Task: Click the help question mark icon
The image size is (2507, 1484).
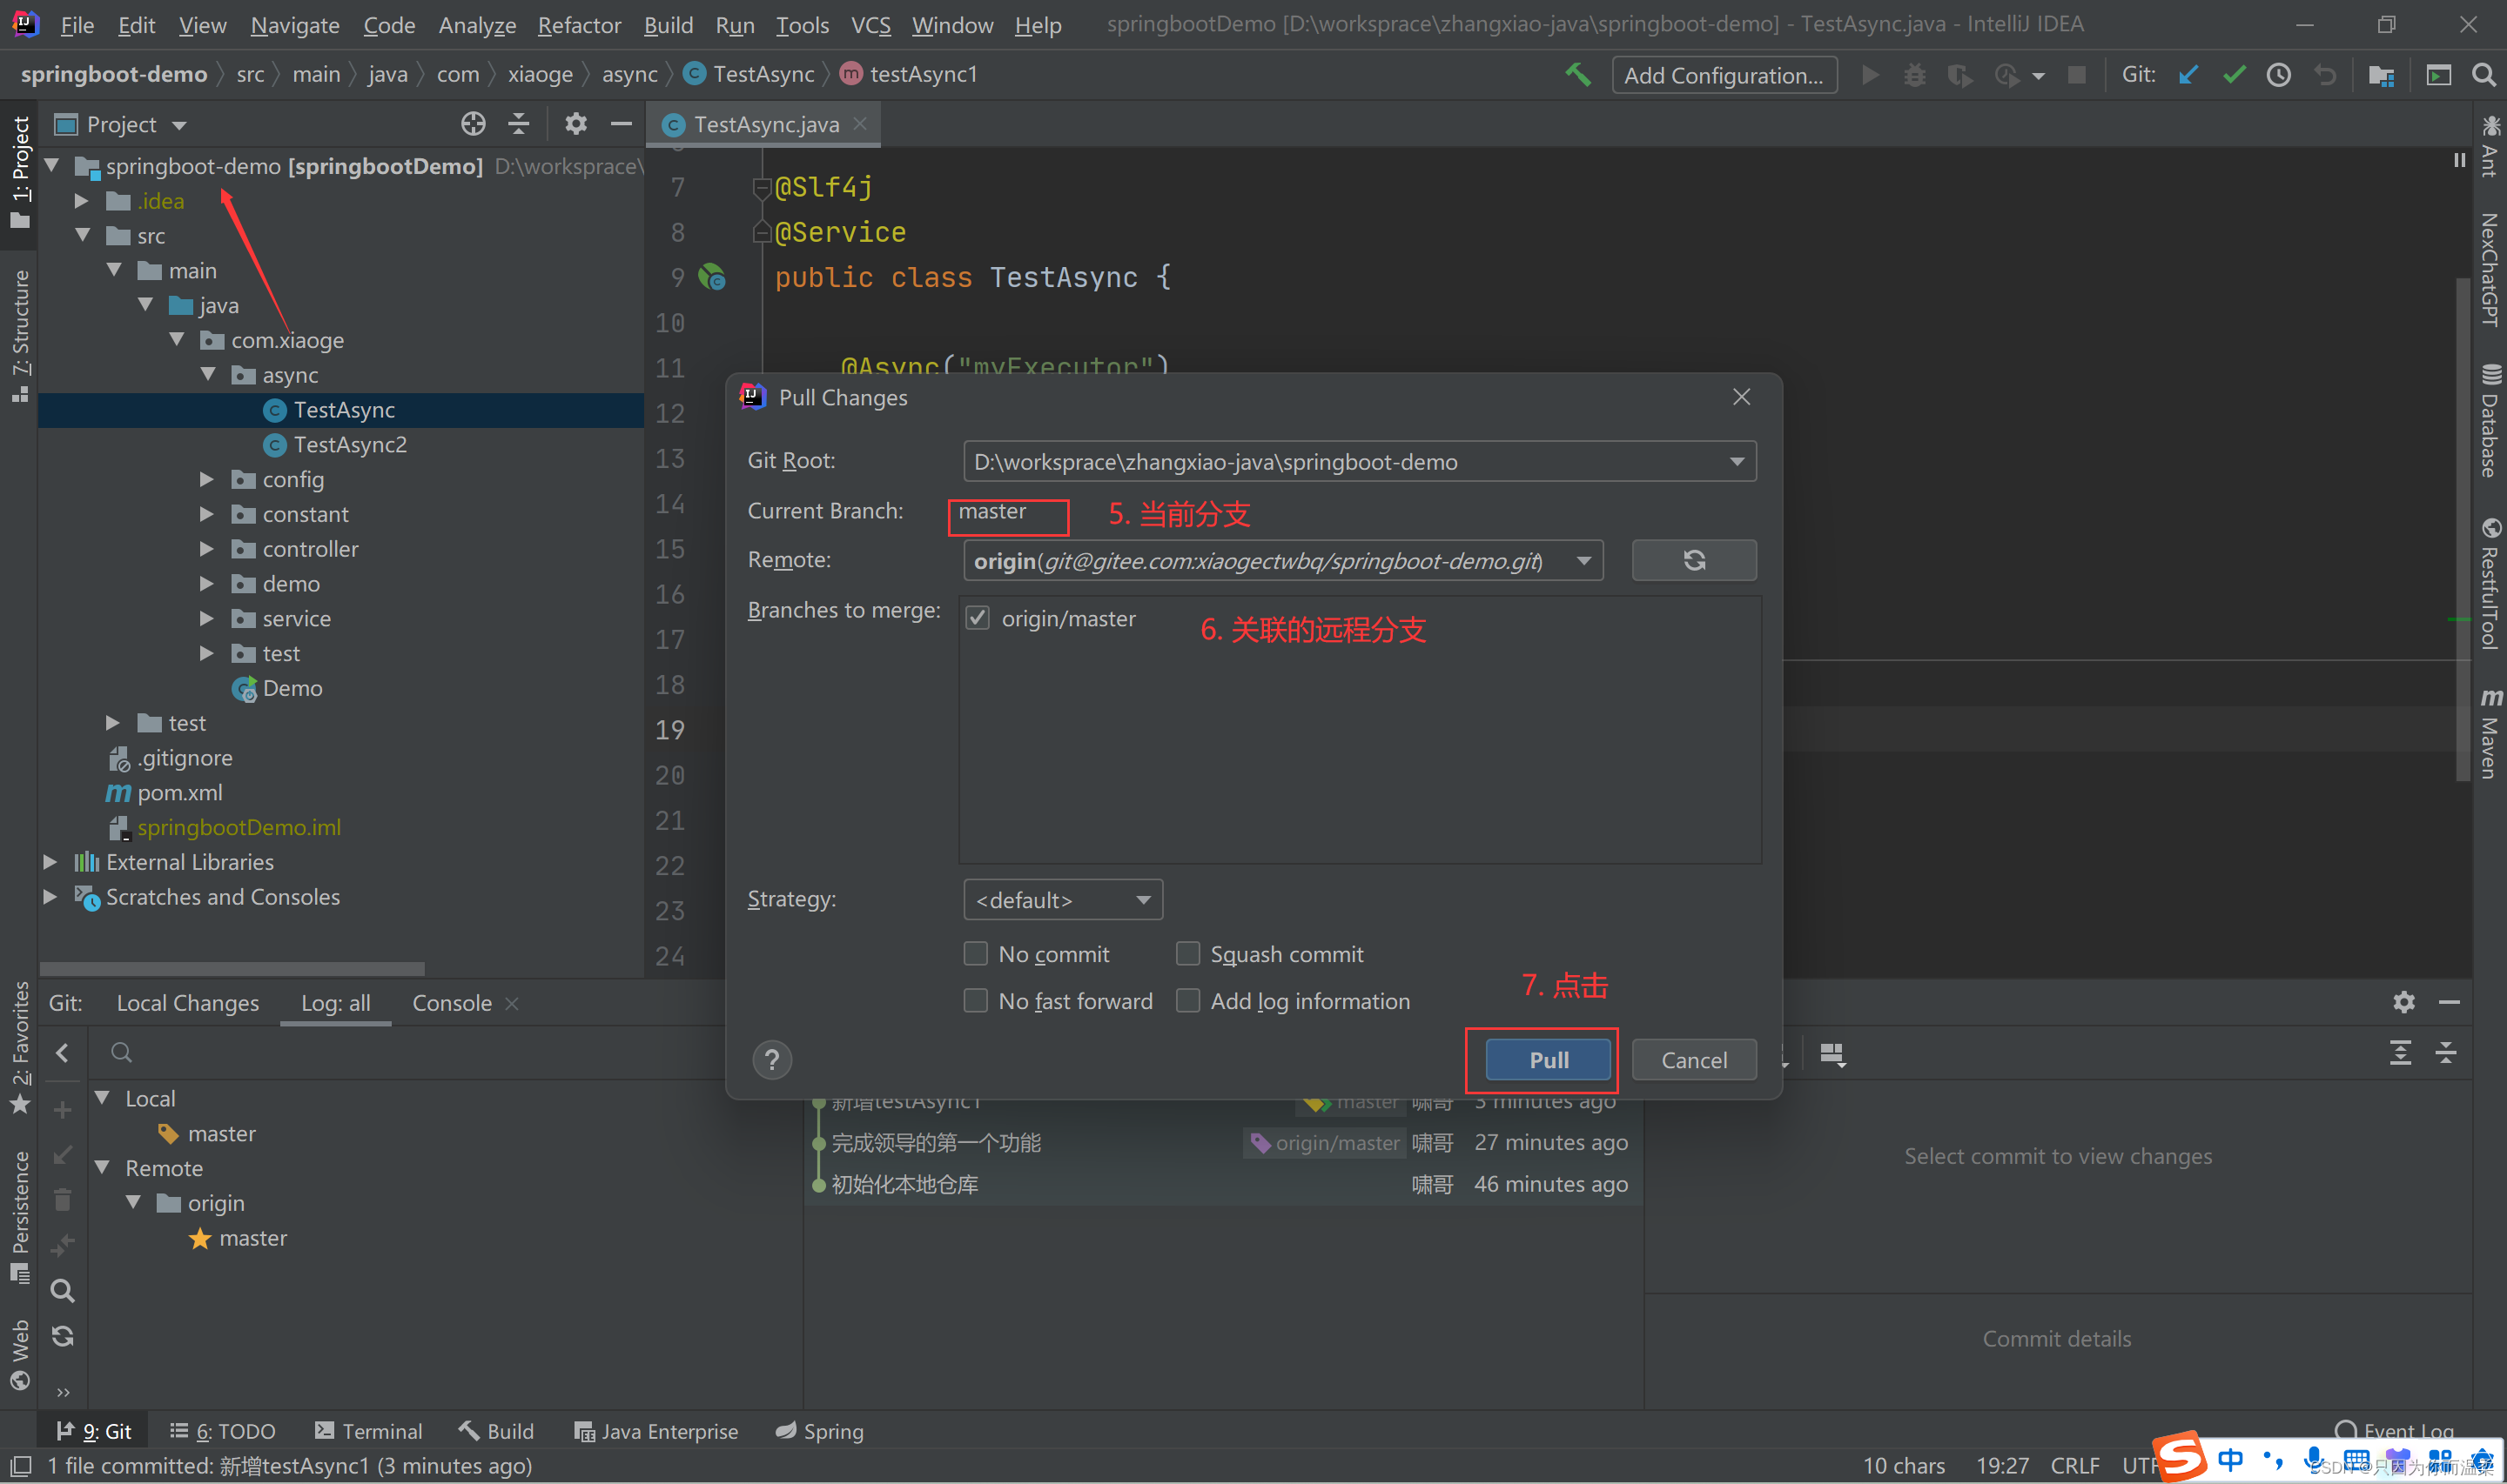Action: (773, 1060)
